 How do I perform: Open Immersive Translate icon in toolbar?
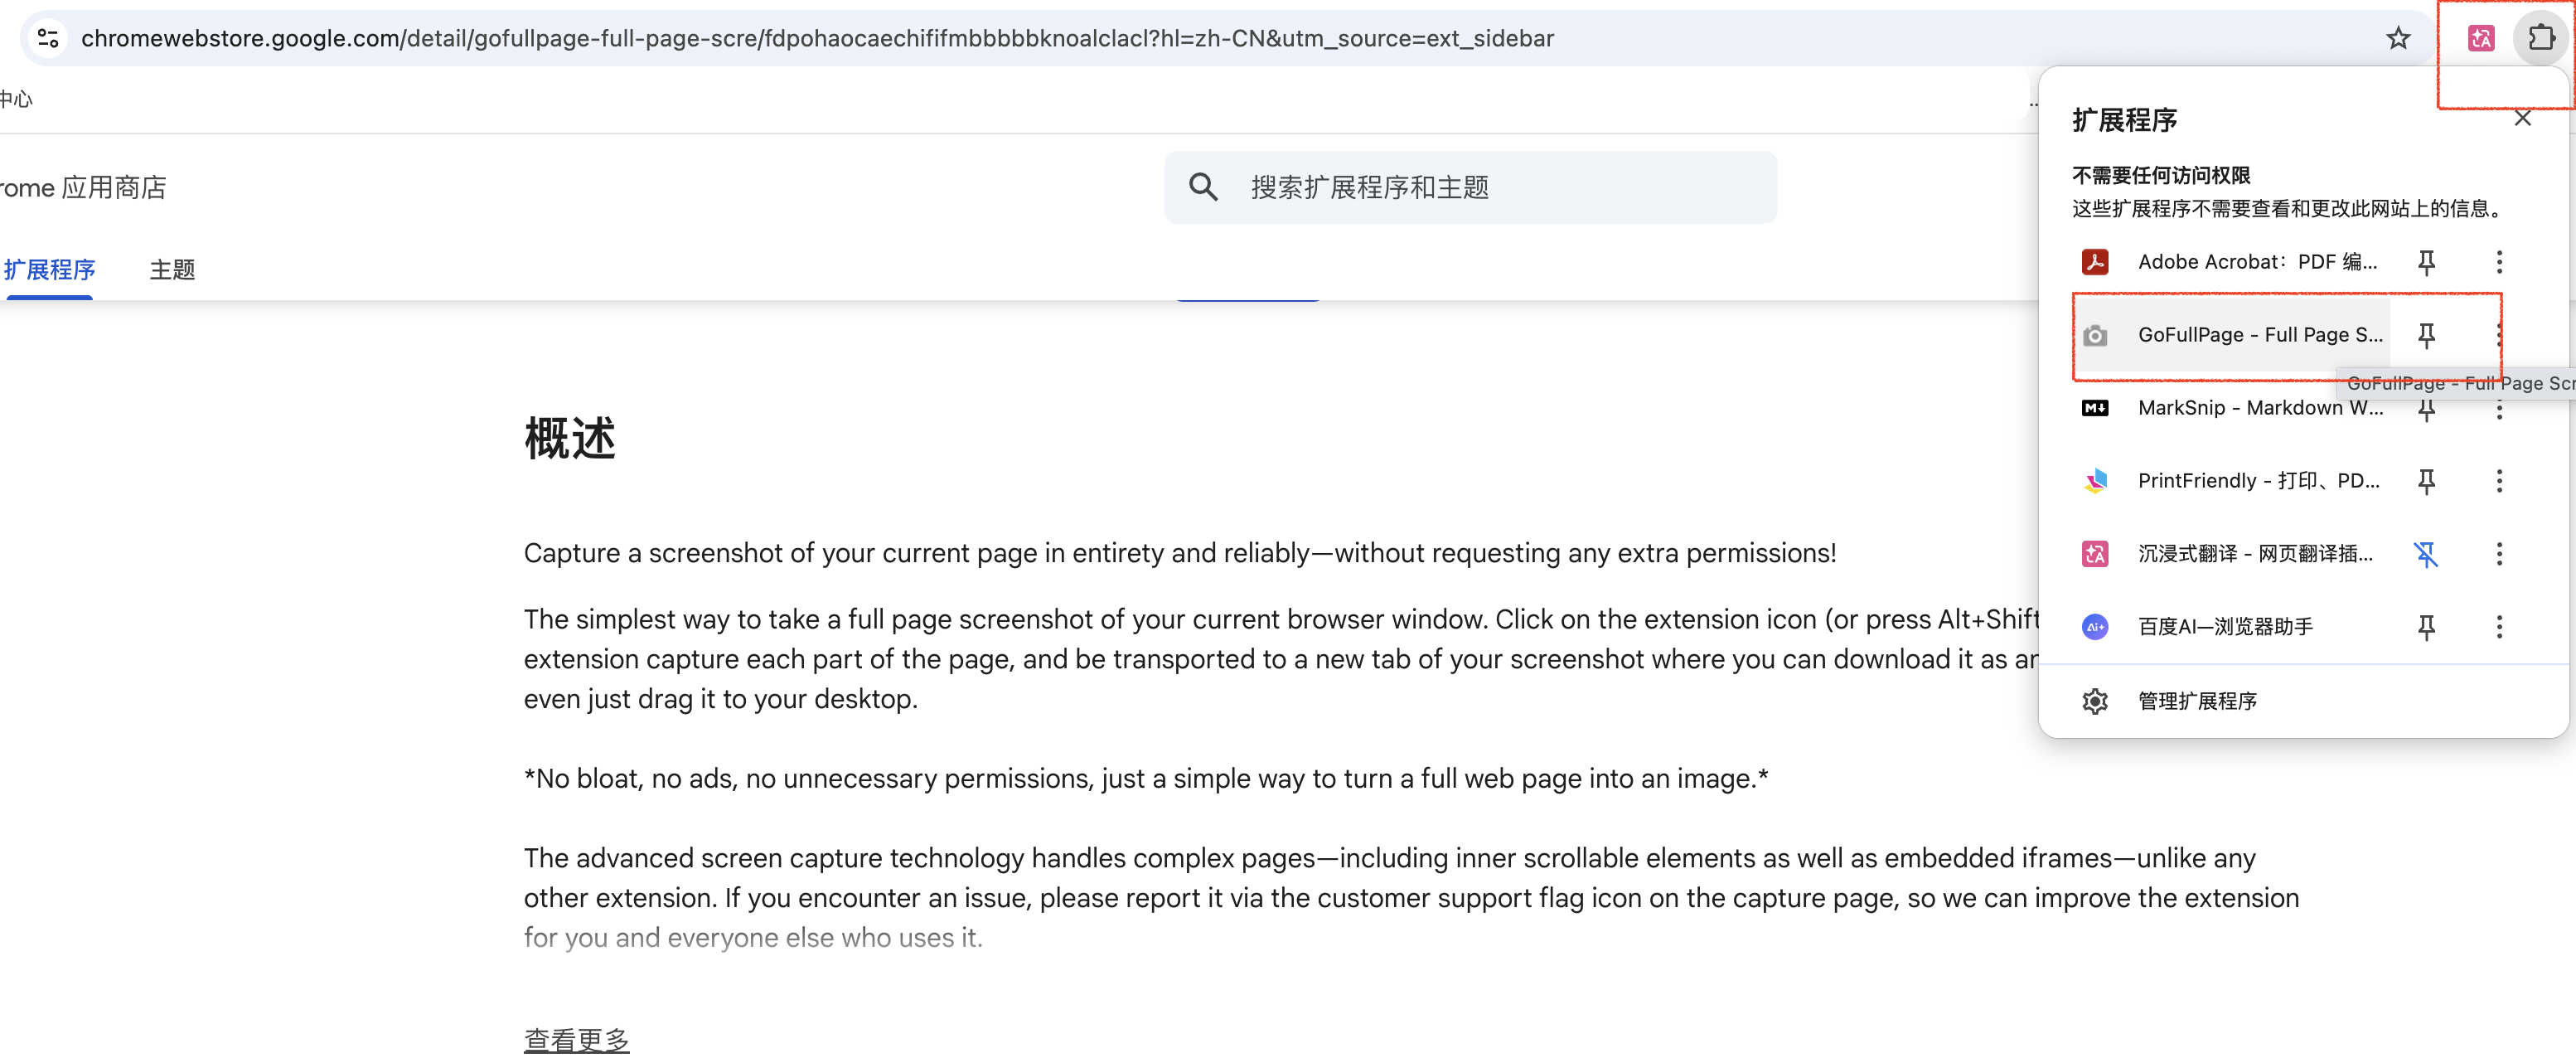(x=2481, y=38)
